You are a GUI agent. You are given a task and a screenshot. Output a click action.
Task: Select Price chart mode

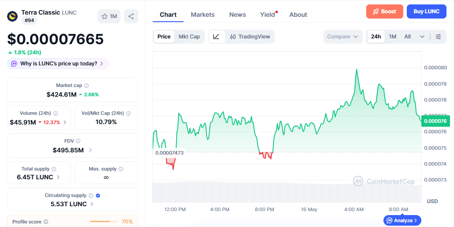click(x=164, y=37)
